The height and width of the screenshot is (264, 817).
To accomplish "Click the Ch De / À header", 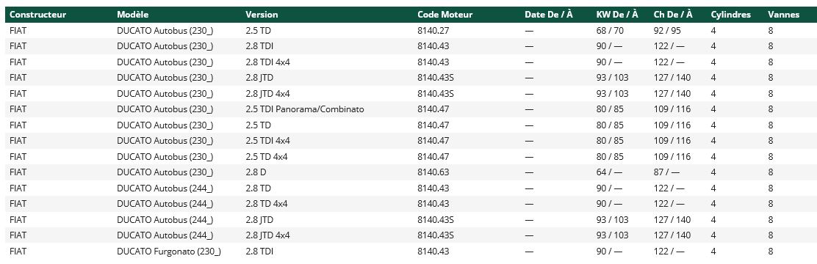I will (673, 15).
